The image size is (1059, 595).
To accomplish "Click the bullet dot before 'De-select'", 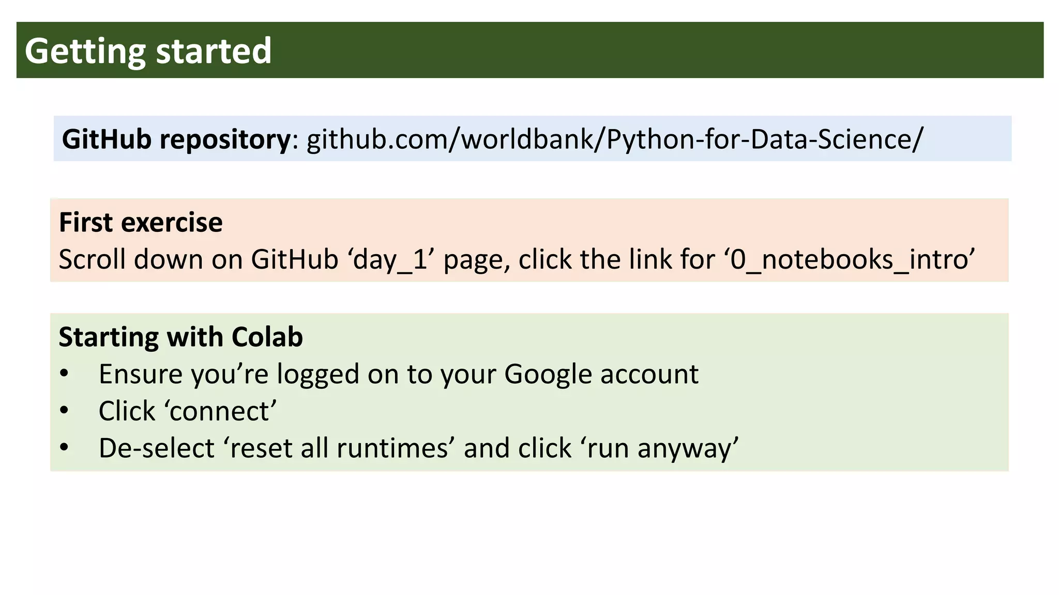I will click(x=64, y=448).
